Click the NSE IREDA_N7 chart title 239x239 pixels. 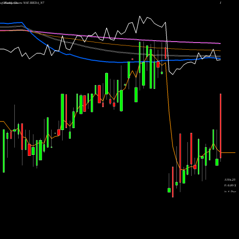pos(33,3)
